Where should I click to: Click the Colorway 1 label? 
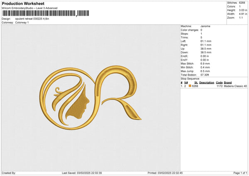[22, 22]
